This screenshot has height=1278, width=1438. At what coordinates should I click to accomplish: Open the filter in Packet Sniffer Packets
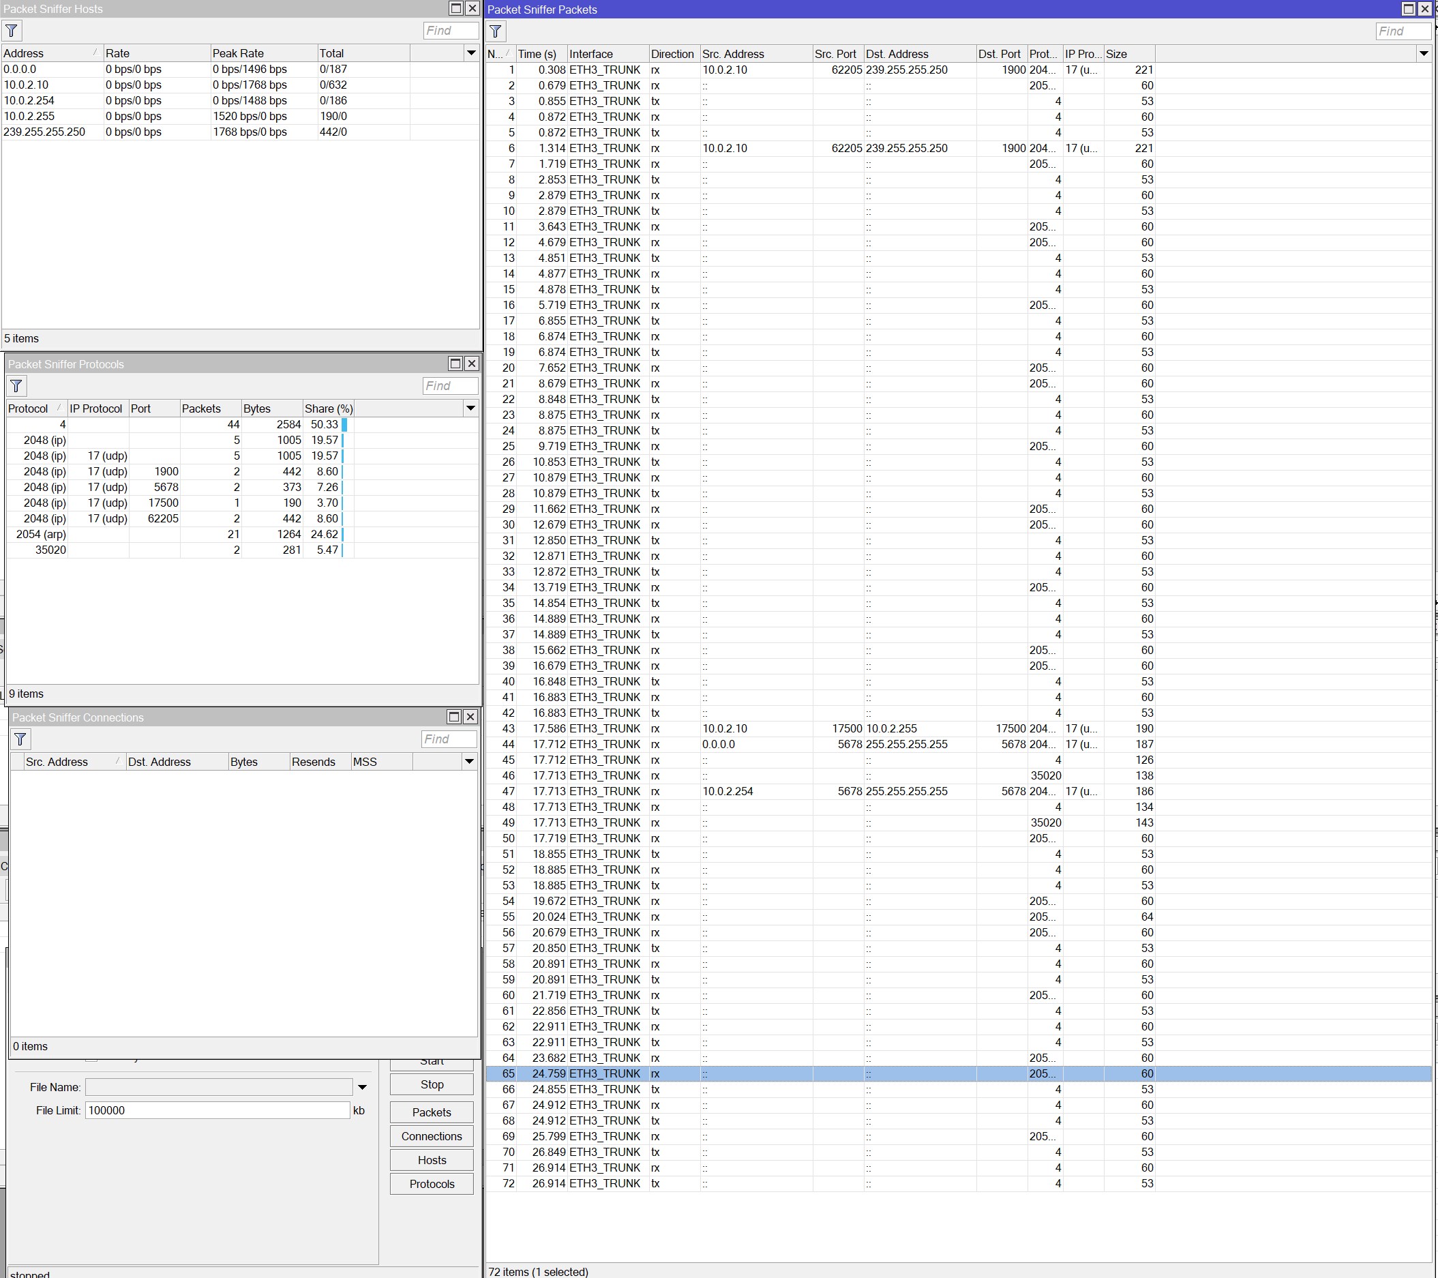pos(496,31)
